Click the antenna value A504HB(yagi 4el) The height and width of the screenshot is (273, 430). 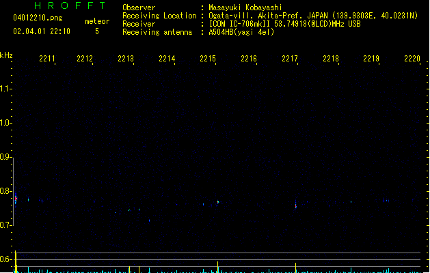pyautogui.click(x=241, y=32)
